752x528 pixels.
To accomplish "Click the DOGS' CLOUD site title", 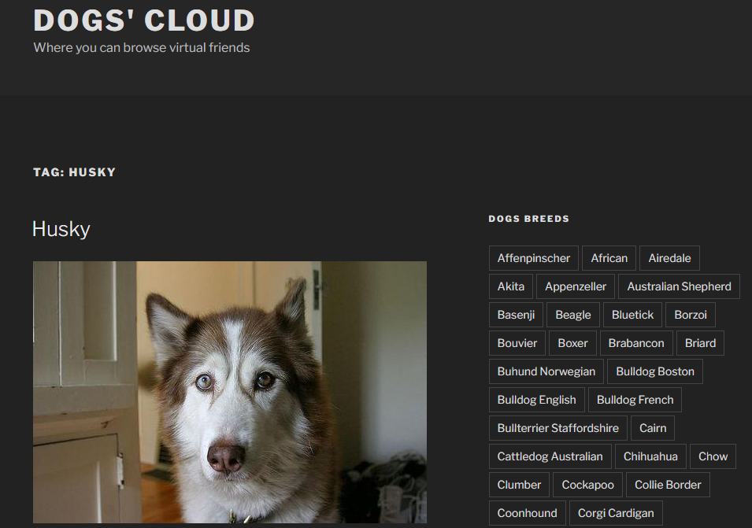I will pos(143,20).
